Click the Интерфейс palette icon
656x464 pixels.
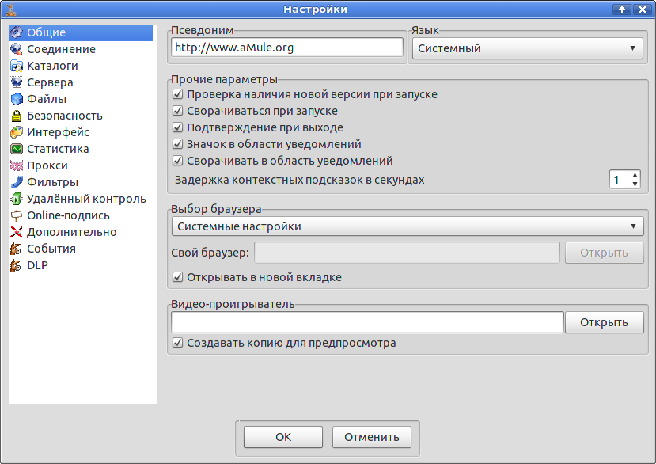[x=17, y=132]
